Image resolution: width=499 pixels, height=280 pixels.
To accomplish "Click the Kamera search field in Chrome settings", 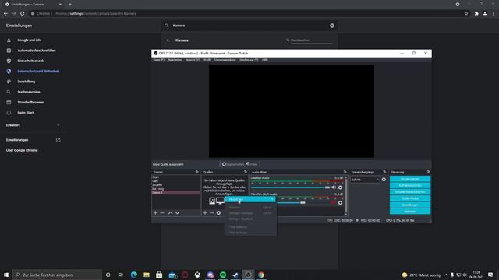I will (249, 26).
